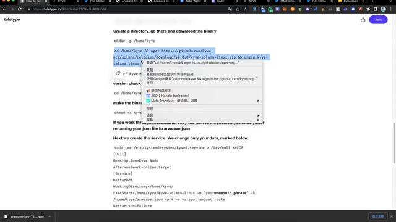Open the Chrome three-dot menu
This screenshot has height=222, width=396.
[x=390, y=9]
